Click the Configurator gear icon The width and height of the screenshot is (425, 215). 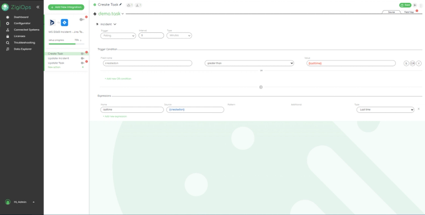point(8,23)
